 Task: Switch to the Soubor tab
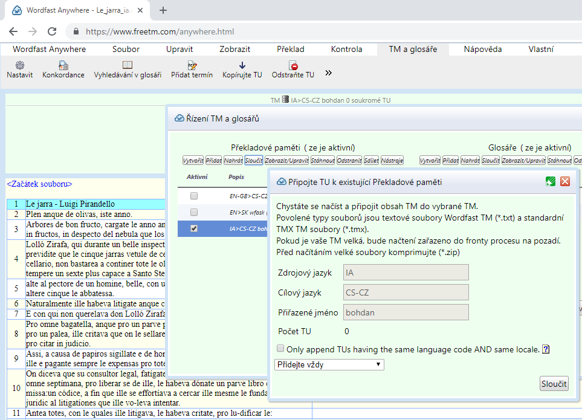pyautogui.click(x=126, y=50)
